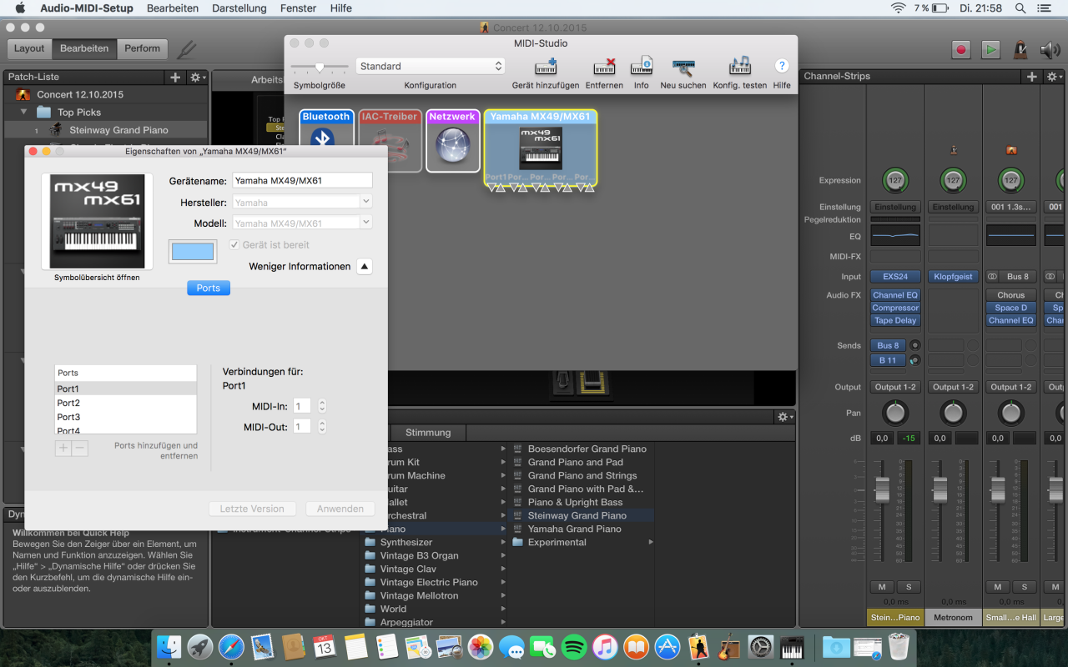The height and width of the screenshot is (667, 1068).
Task: Click the Neu suchen rescan icon
Action: pyautogui.click(x=683, y=66)
